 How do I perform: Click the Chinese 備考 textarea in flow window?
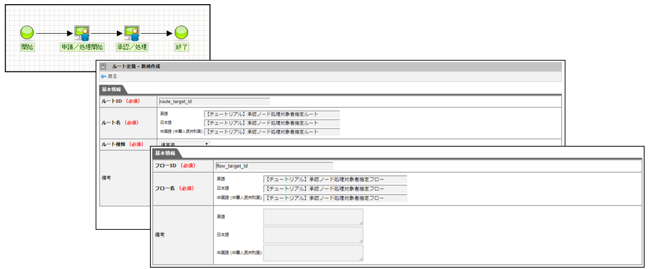313,253
